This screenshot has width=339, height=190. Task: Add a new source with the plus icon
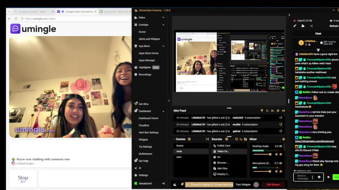[x=226, y=139]
